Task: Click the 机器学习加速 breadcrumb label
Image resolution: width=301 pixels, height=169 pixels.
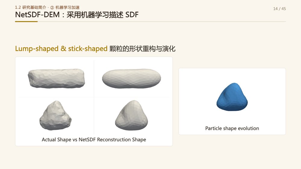Action: 67,8
